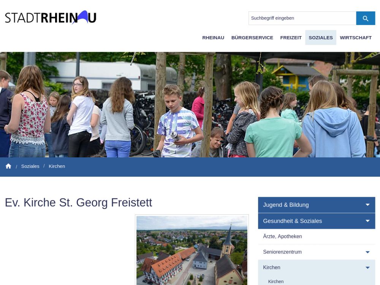Viewport: 380px width, 285px height.
Task: Open the Seniorenzentrum sidebar link
Action: click(282, 252)
